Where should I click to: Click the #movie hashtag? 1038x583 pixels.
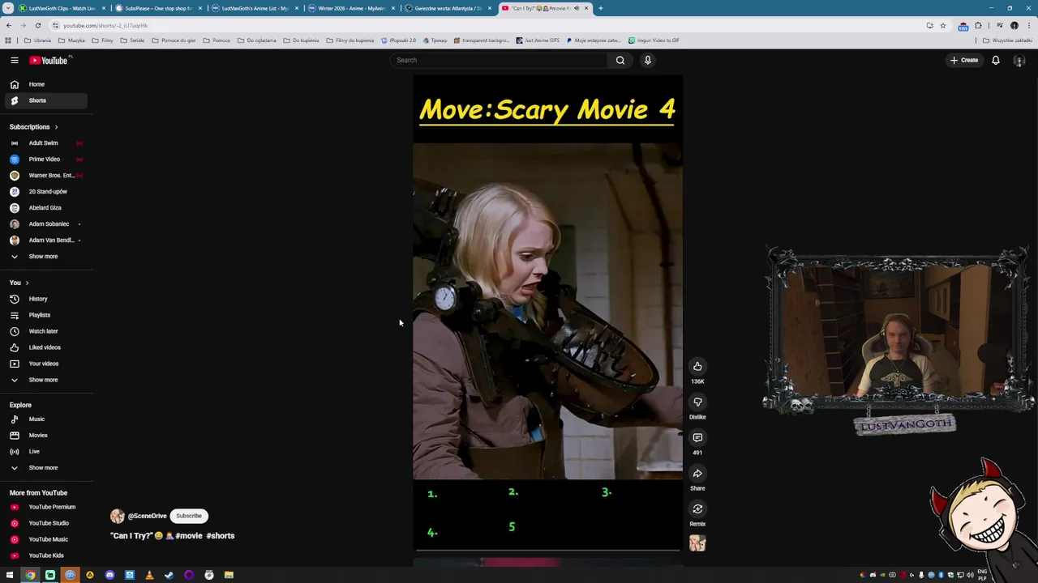pyautogui.click(x=189, y=536)
